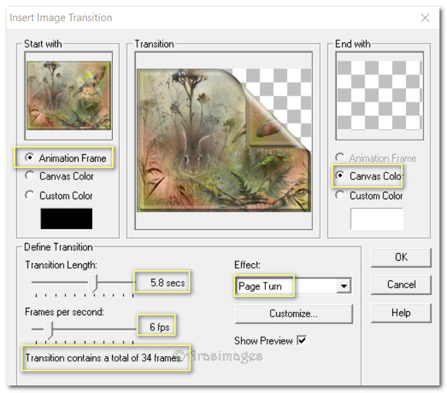The width and height of the screenshot is (447, 393).
Task: Cancel the transition dialog
Action: tap(401, 285)
